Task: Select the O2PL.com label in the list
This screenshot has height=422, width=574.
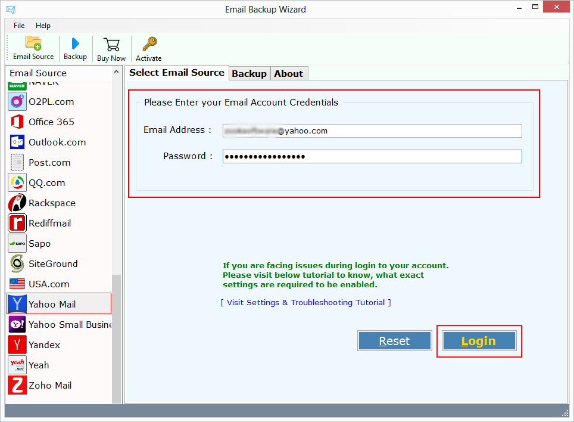Action: point(51,102)
